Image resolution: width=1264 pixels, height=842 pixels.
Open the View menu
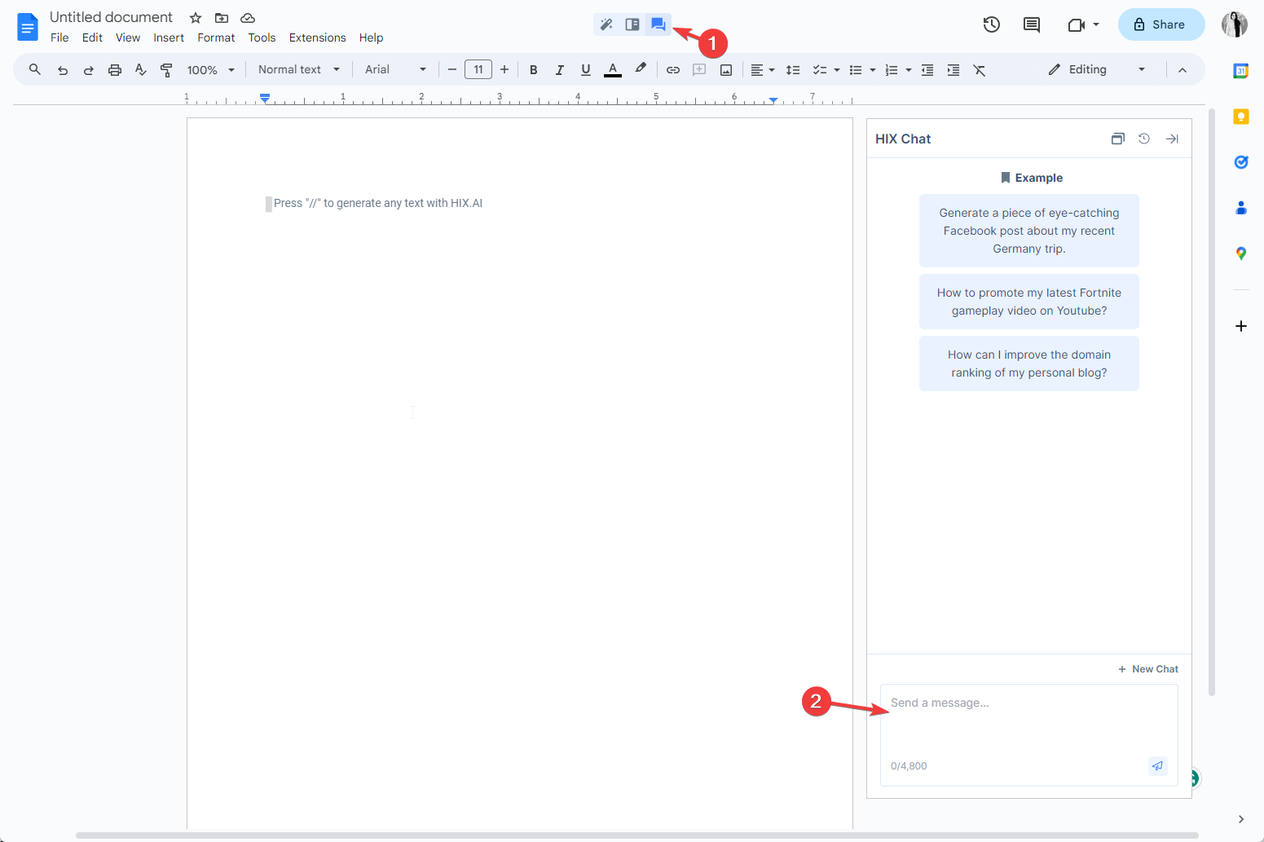coord(128,37)
